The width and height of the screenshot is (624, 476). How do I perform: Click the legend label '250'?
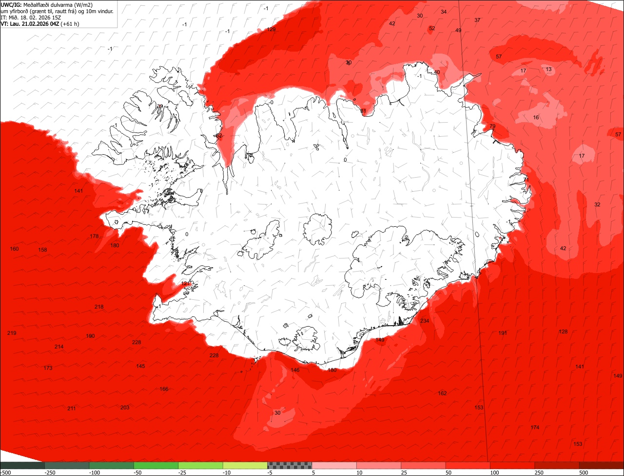click(539, 473)
